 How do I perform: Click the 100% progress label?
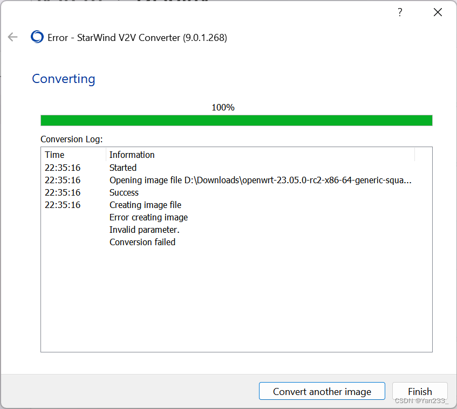click(223, 107)
